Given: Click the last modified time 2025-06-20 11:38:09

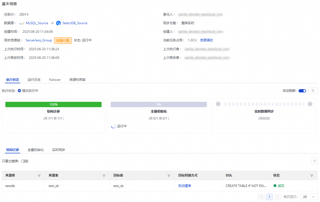Looking at the screenshot, I should click(44, 58).
